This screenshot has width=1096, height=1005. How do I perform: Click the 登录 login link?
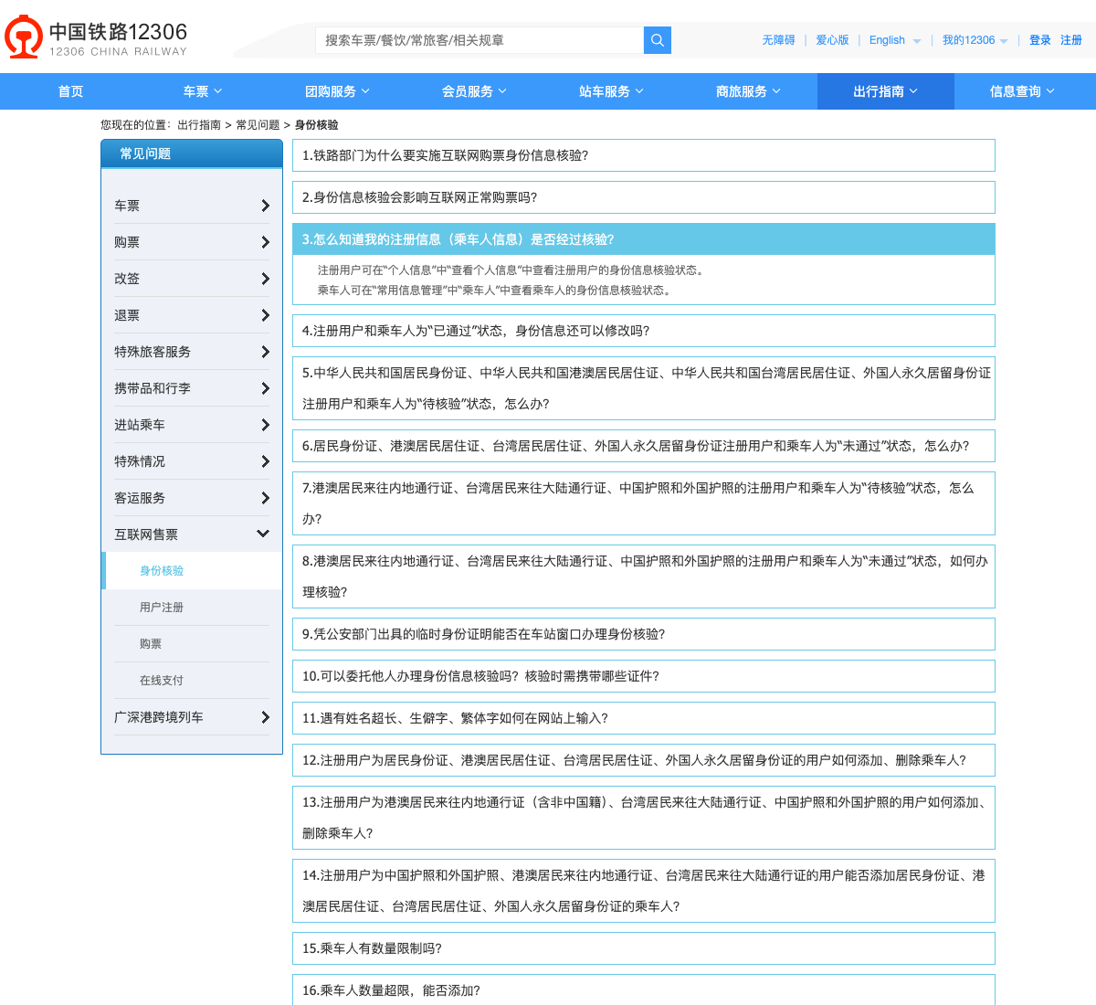1039,40
